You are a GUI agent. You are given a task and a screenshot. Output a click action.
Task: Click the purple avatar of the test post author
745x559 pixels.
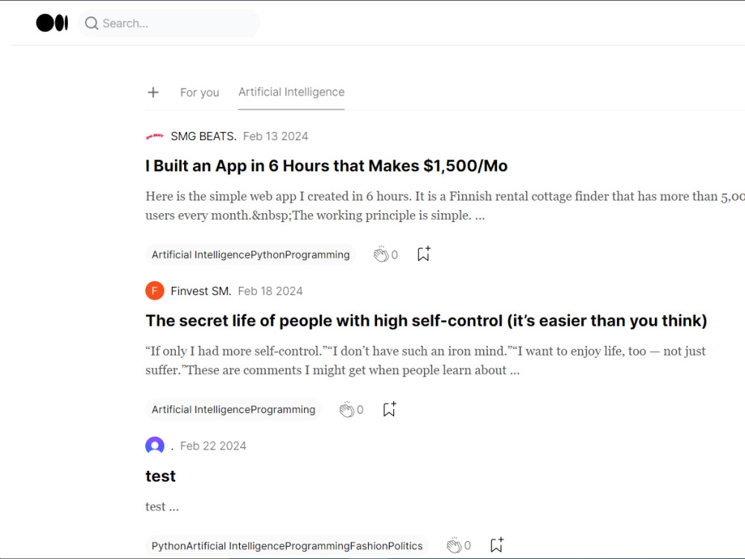tap(154, 445)
